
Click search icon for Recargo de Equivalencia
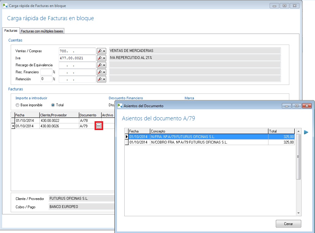coord(100,65)
